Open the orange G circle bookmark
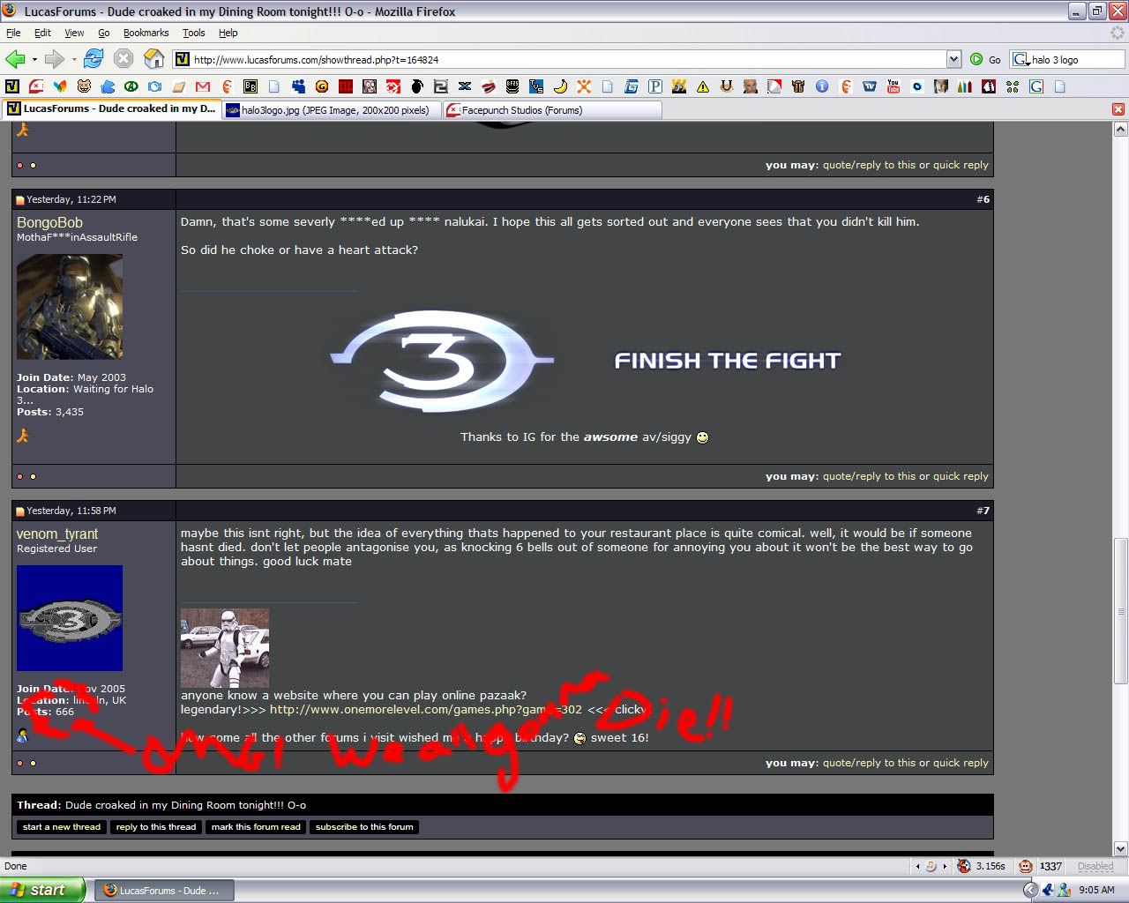 322,86
